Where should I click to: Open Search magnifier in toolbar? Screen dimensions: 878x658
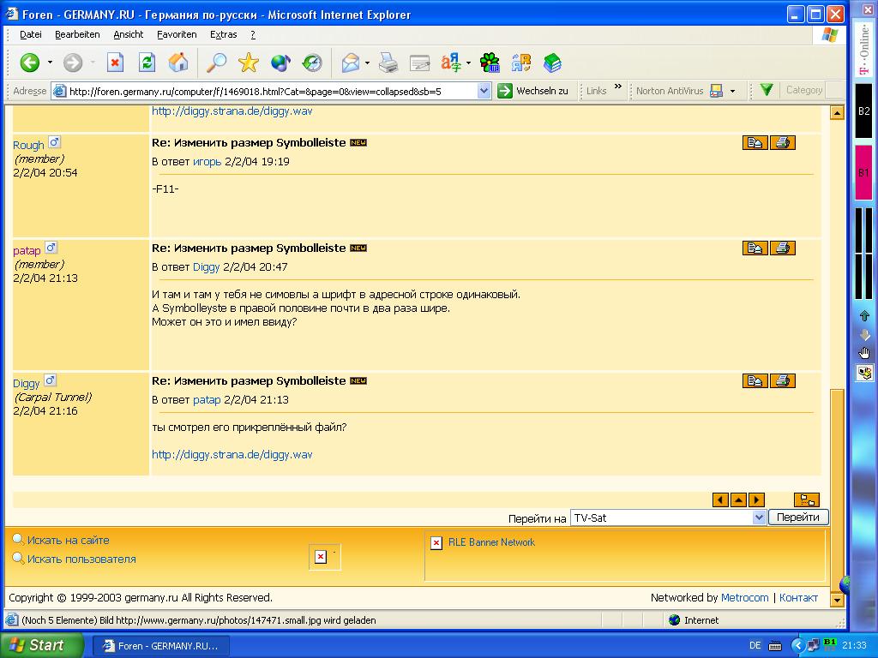(216, 63)
